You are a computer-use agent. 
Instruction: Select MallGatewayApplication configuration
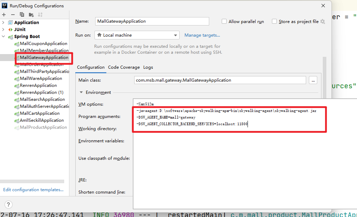44,58
